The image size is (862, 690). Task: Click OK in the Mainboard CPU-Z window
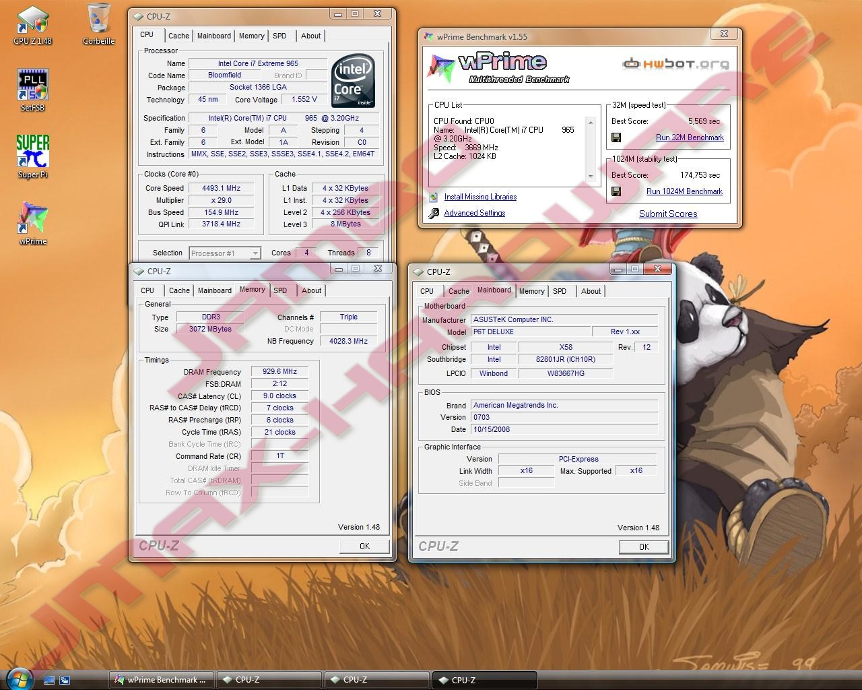point(644,547)
